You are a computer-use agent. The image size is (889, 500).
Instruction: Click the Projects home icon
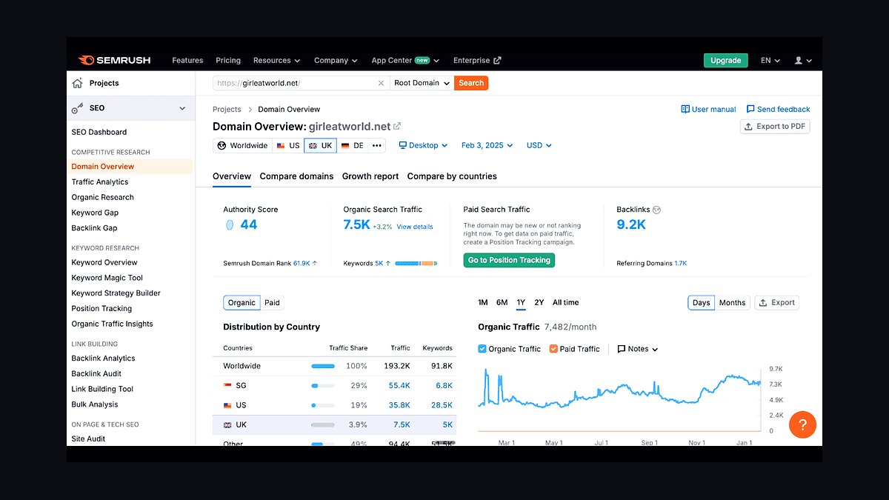click(77, 83)
